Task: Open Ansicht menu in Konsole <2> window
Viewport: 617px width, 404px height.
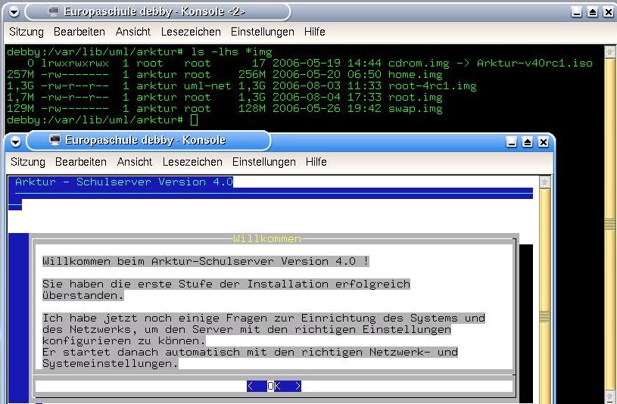Action: tap(133, 32)
